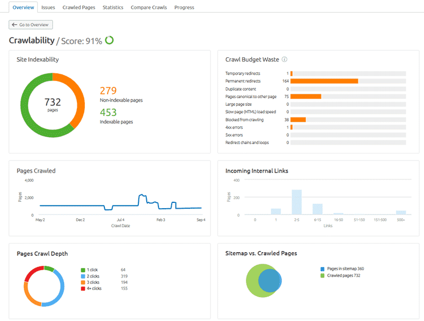Click the Pages in sitemap legend icon

[323, 269]
